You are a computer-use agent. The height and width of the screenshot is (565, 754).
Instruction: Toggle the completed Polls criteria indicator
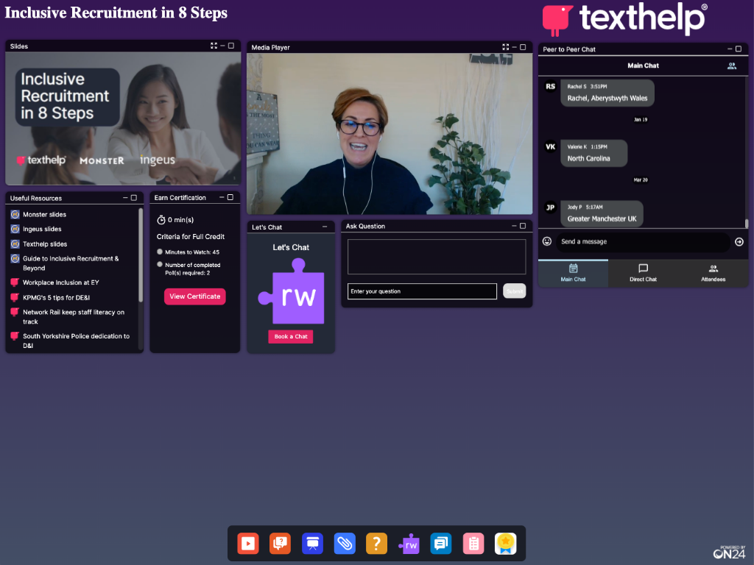(159, 265)
